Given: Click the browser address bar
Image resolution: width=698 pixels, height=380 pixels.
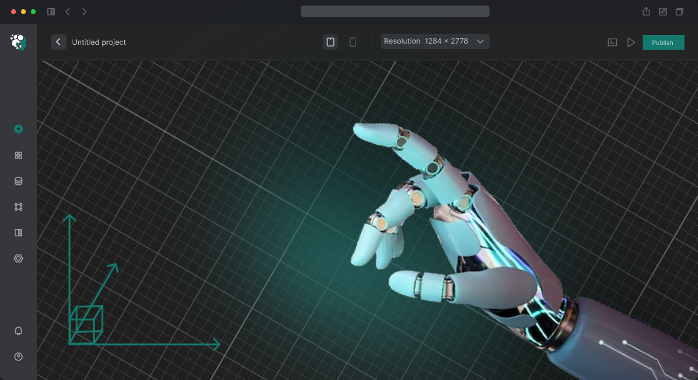Looking at the screenshot, I should 395,12.
